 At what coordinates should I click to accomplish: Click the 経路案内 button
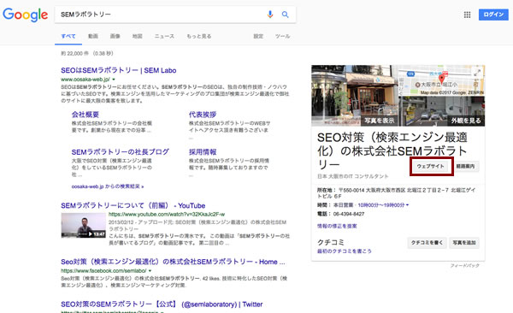click(465, 166)
